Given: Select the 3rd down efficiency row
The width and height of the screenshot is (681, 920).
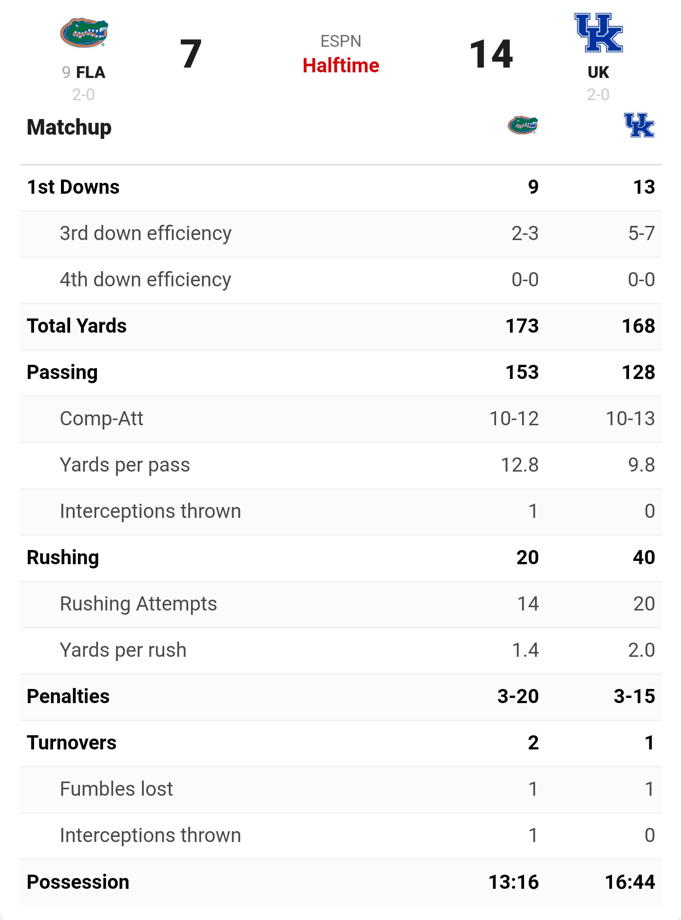Looking at the screenshot, I should pos(340,234).
